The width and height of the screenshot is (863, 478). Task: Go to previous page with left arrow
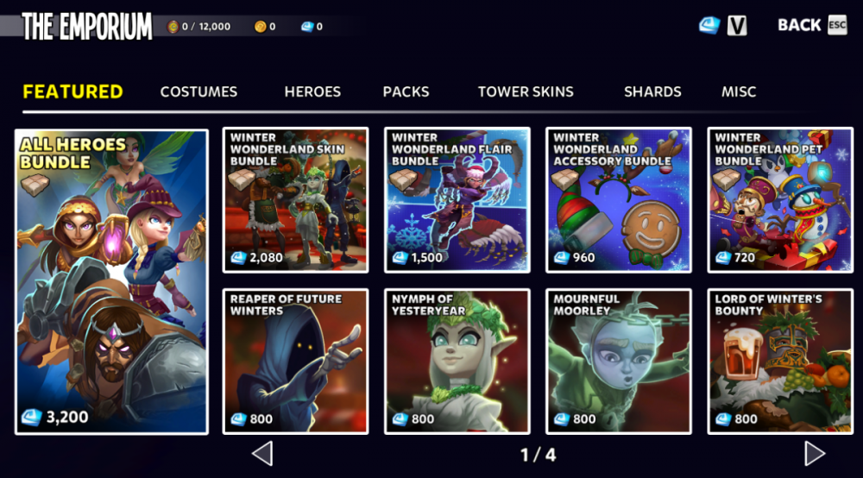262,454
